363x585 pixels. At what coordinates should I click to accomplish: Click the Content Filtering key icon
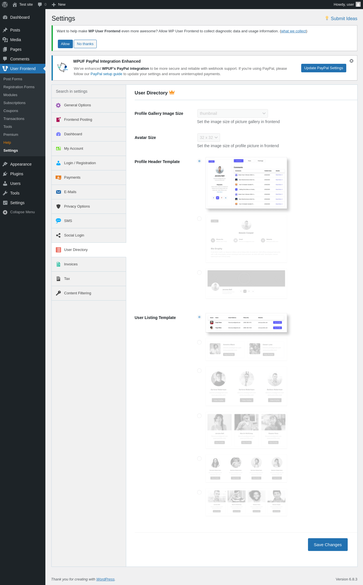pos(58,293)
